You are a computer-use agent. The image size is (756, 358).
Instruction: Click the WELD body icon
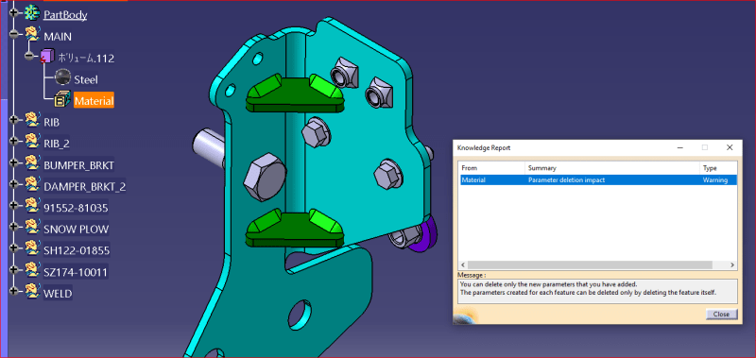32,293
